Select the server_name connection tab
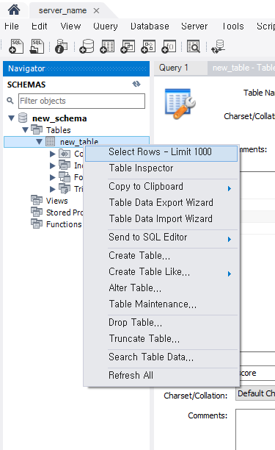 click(x=62, y=11)
